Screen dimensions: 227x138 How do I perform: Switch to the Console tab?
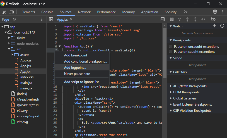[47, 12]
